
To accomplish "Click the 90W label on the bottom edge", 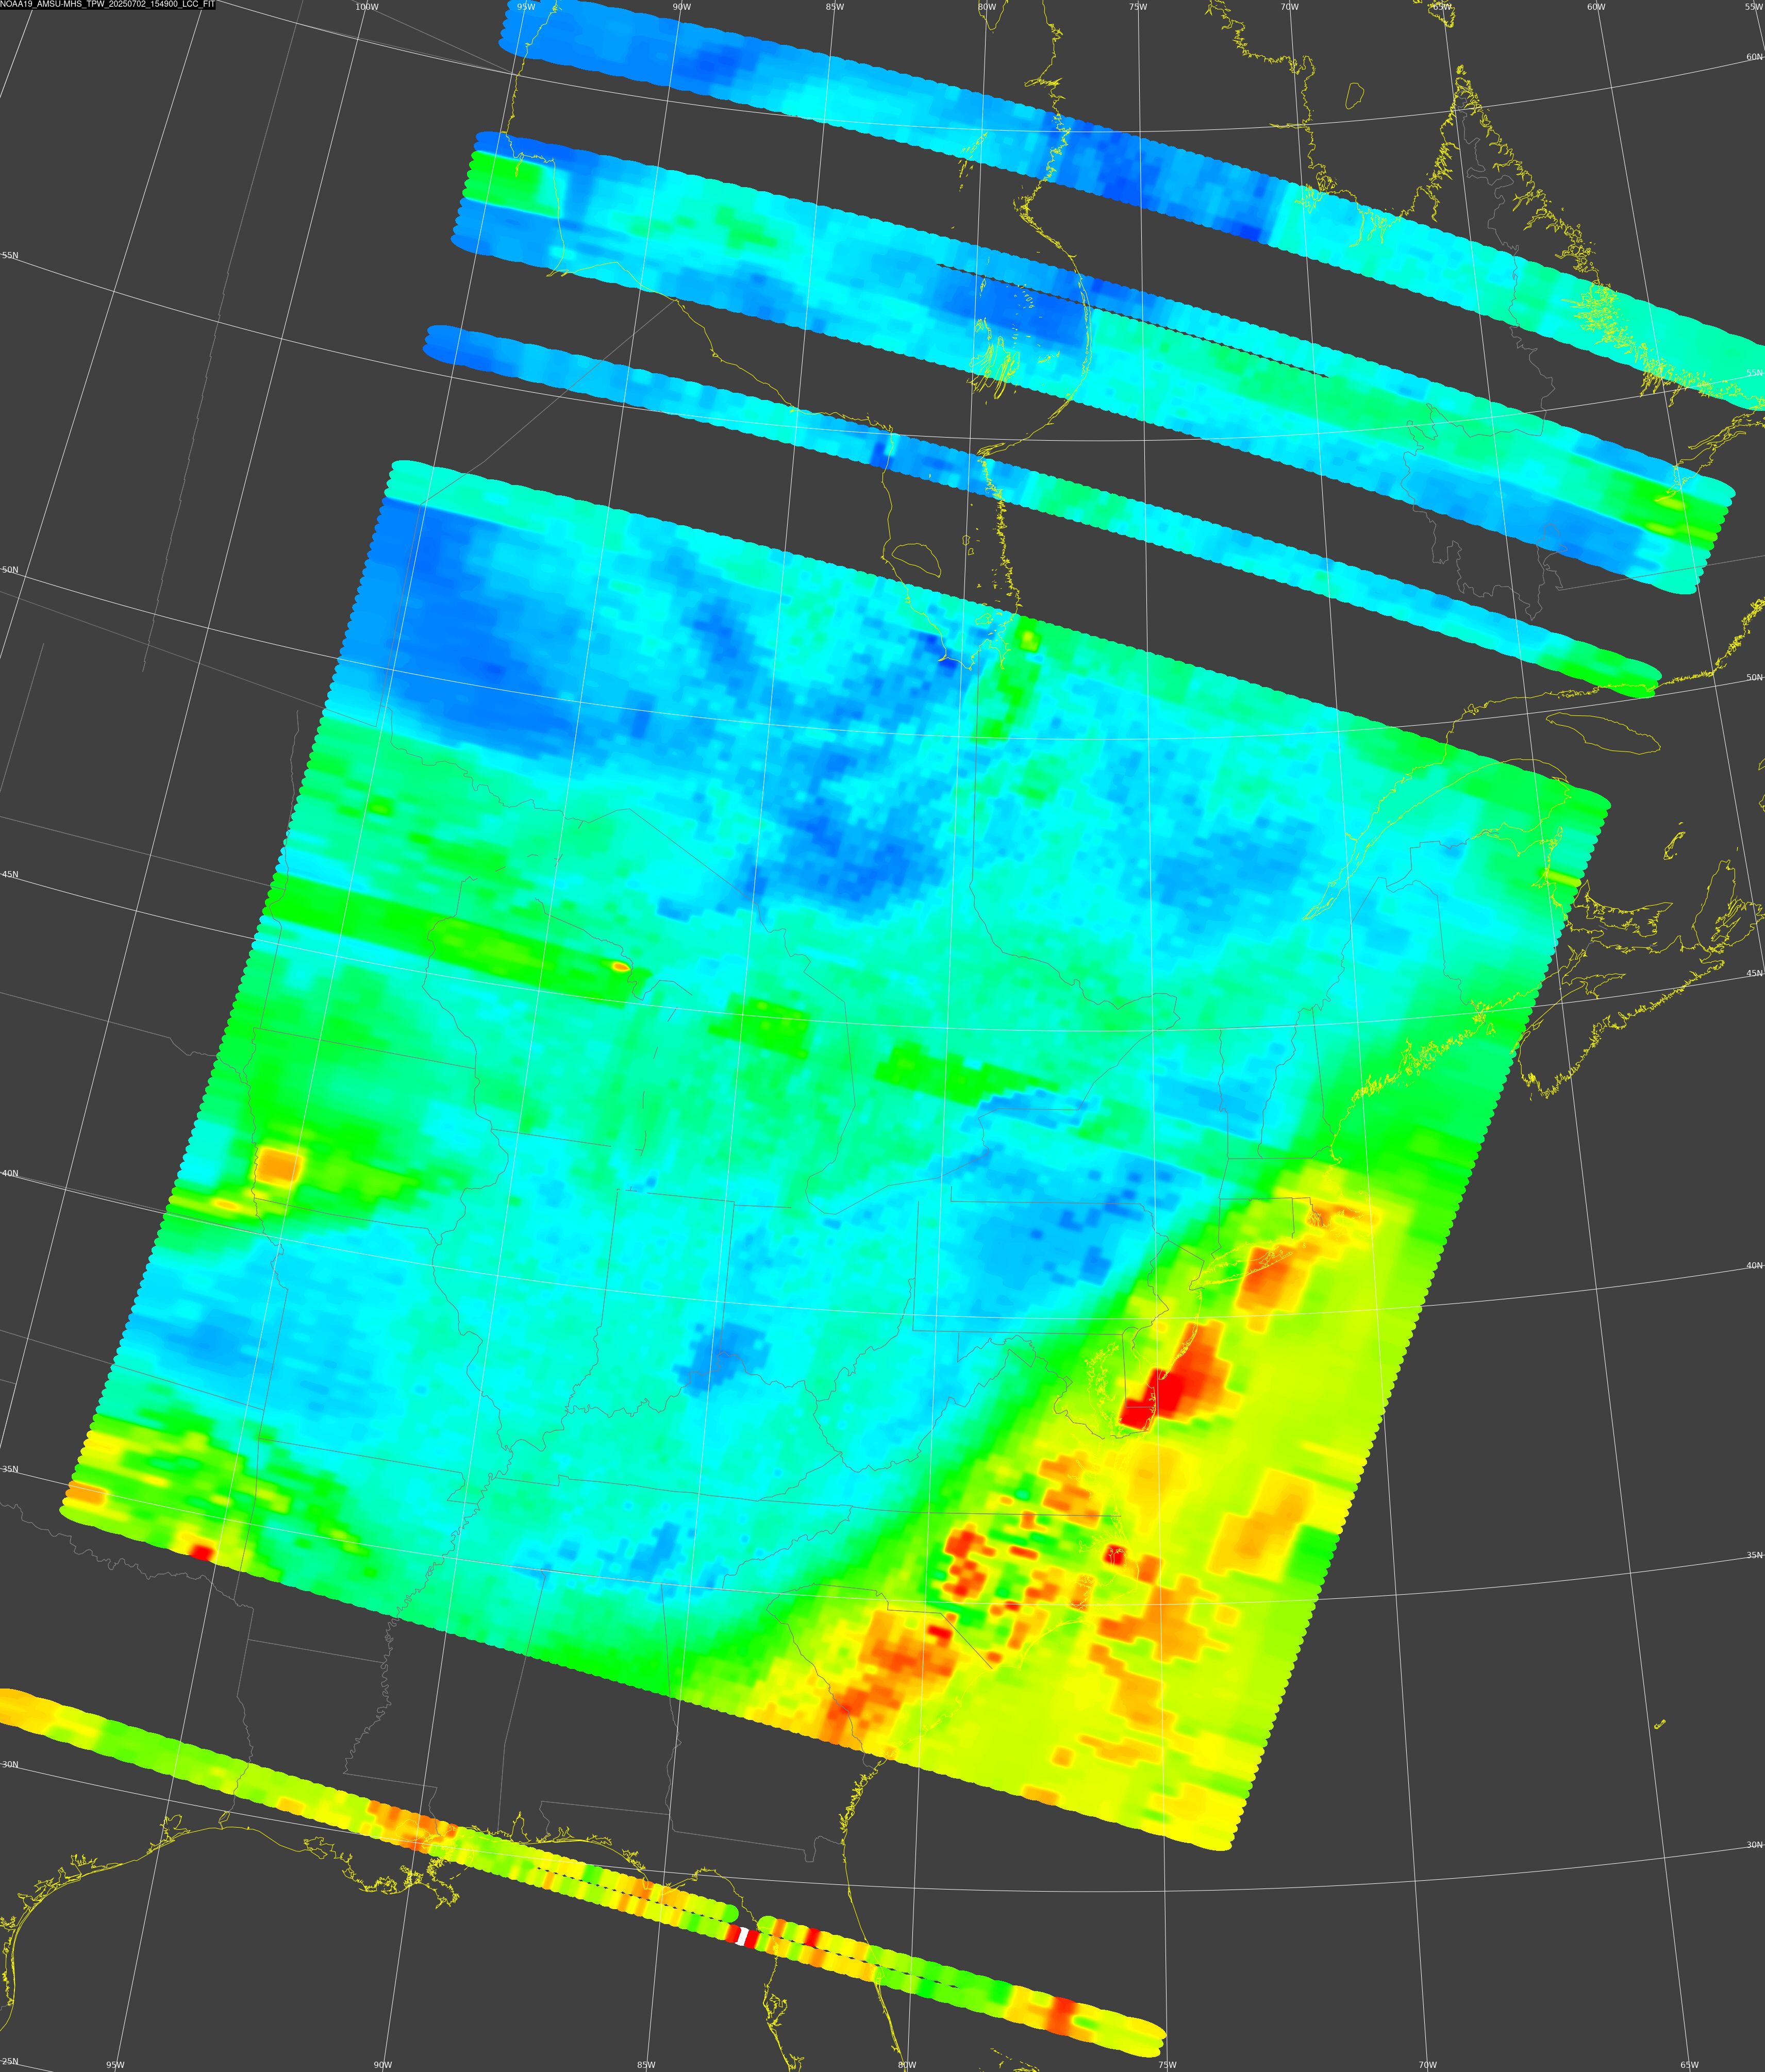I will coord(382,2065).
